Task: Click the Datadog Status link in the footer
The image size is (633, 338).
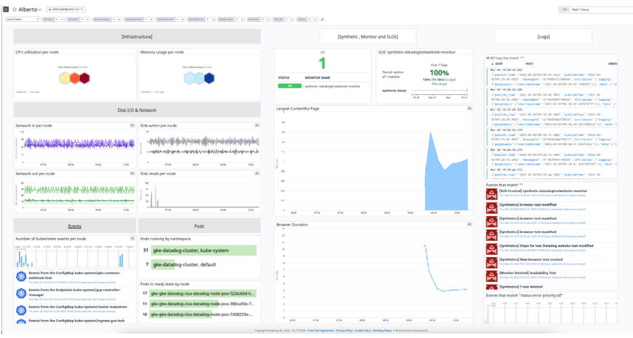Action: click(383, 331)
